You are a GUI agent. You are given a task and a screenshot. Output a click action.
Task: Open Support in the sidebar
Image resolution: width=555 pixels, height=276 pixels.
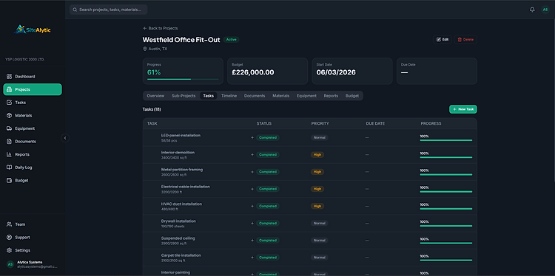coord(33,238)
